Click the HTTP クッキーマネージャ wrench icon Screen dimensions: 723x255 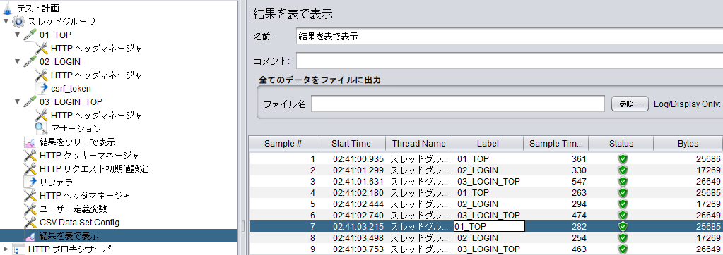(30, 155)
